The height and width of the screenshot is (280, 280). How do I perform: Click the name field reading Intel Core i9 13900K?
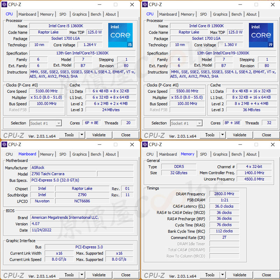(206, 26)
